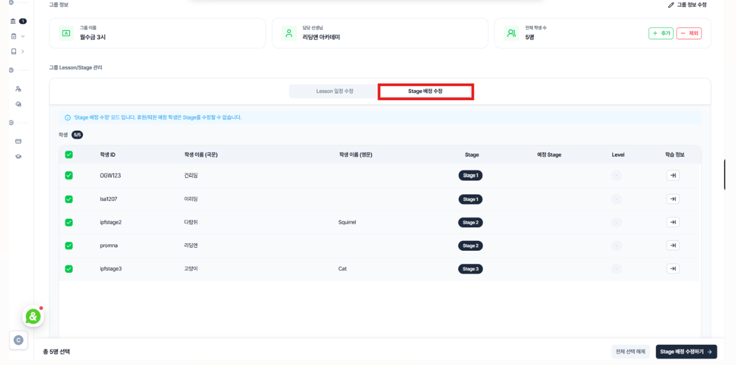736x365 pixels.
Task: Click the Stage 2 badge for promna
Action: [470, 245]
